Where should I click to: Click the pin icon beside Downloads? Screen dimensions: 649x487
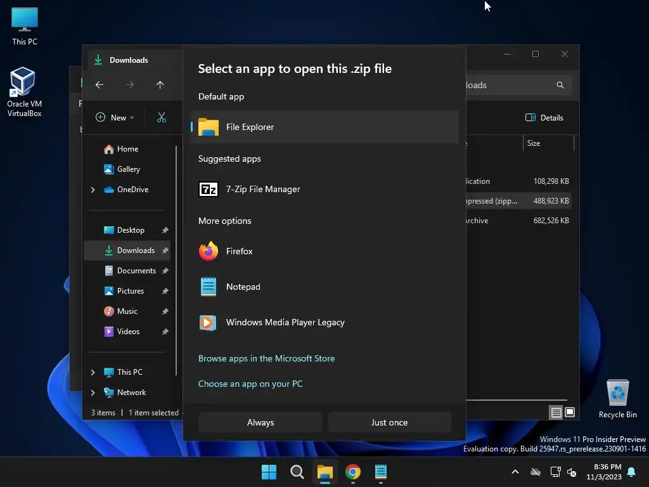click(165, 250)
